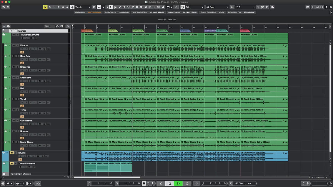Choose the Mute X tool

point(137,7)
